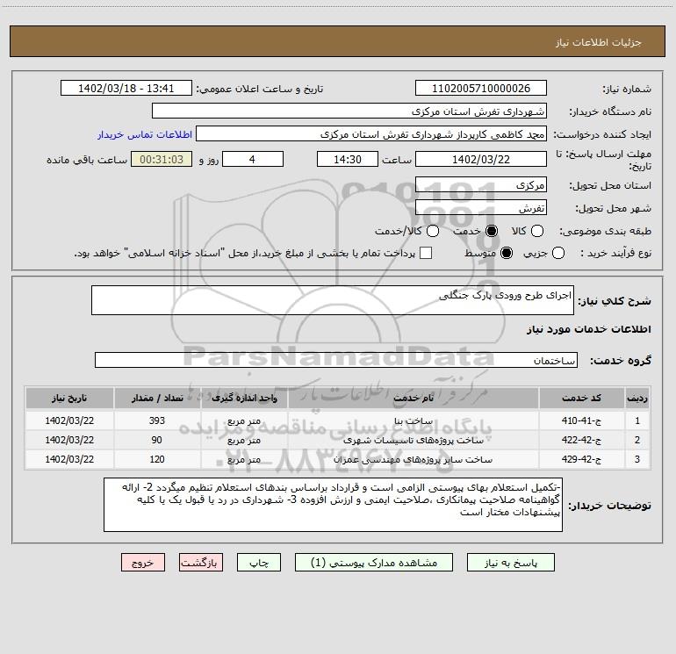The width and height of the screenshot is (676, 654).
Task: Click the توضیحات خریدار text area
Action: coord(333,505)
